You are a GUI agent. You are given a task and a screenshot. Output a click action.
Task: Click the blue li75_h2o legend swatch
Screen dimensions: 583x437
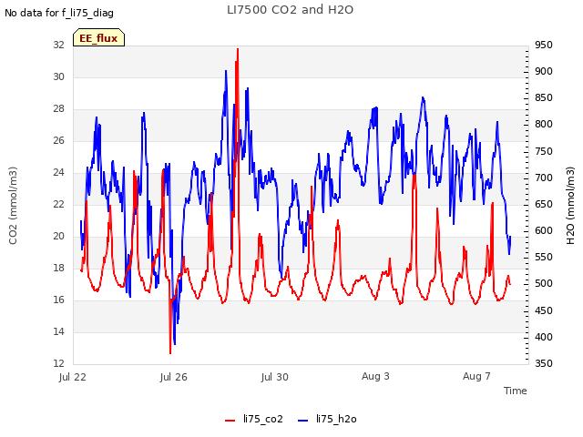tap(303, 421)
